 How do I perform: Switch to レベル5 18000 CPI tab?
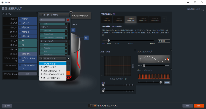[155, 20]
